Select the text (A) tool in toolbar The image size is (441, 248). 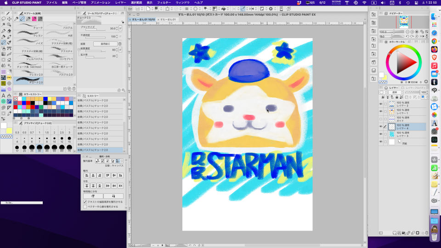4,96
